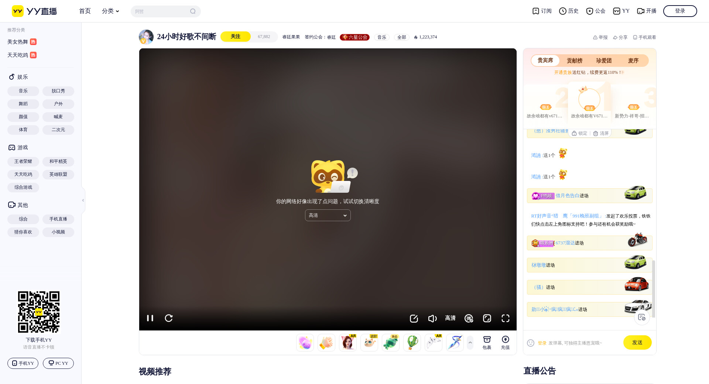Refresh the stream with the reload icon
Viewport: 709px width, 384px height.
click(x=169, y=318)
